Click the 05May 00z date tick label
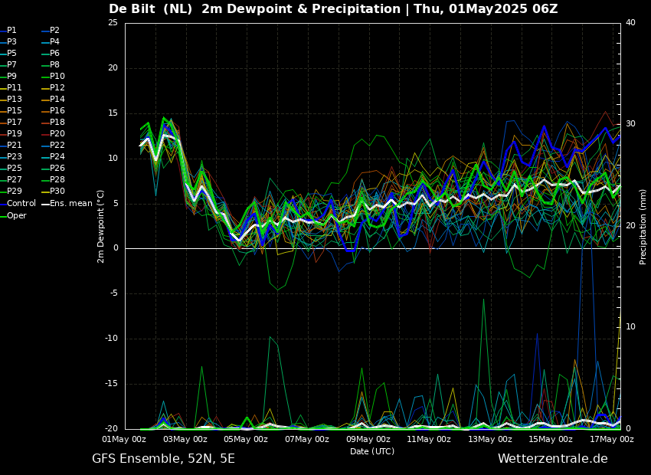The height and width of the screenshot is (475, 651). [247, 439]
